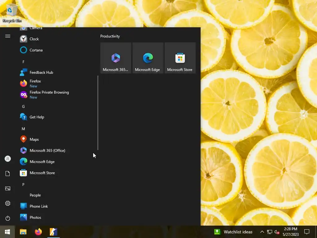Screen dimensions: 317x238
Task: Switch to the Counter-Strike taskbar app
Action: pos(53,232)
